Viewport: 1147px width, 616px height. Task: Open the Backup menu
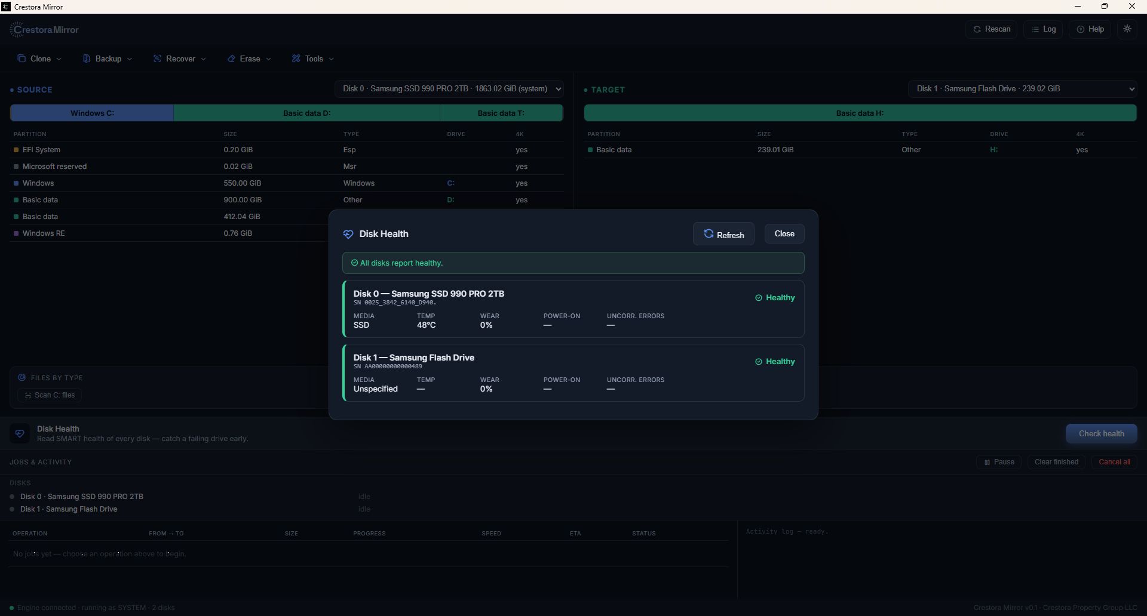click(x=108, y=58)
